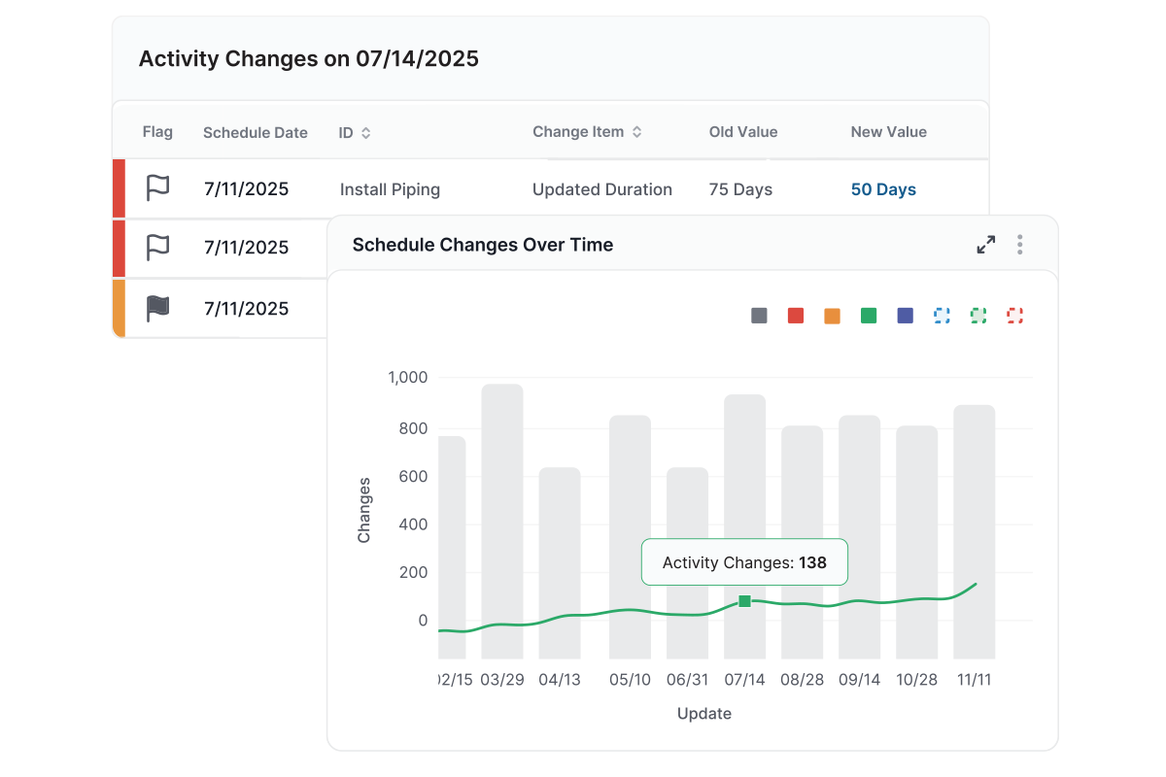This screenshot has height=777, width=1166.
Task: Click the red flag on second row
Action: [x=157, y=248]
